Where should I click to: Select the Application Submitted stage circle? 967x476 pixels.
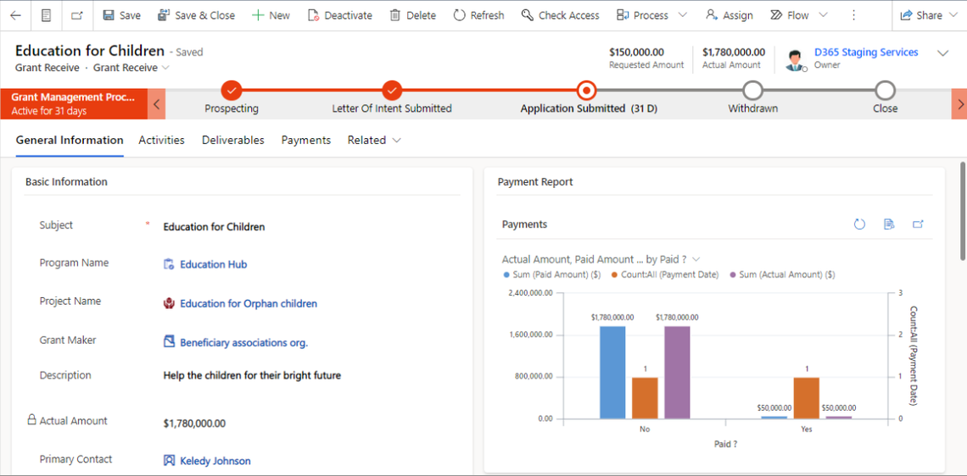(586, 90)
